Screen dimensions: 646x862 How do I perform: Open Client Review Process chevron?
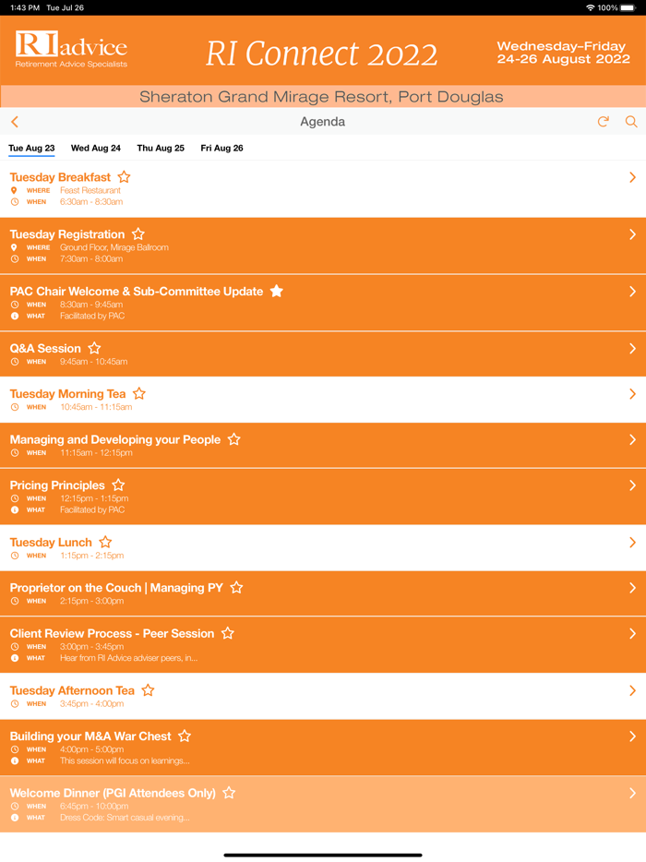(632, 633)
